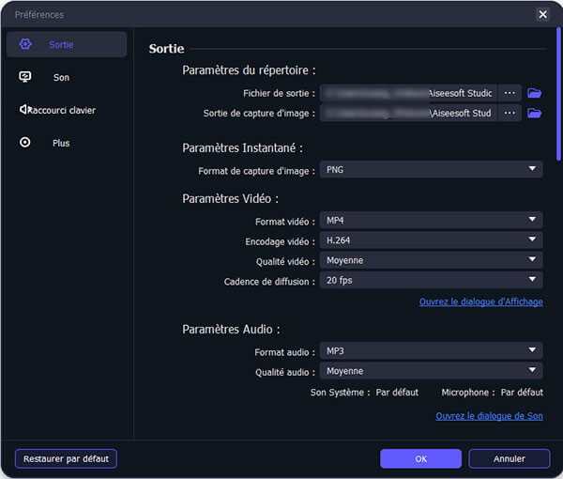Open the Format audio dropdown

coord(431,350)
